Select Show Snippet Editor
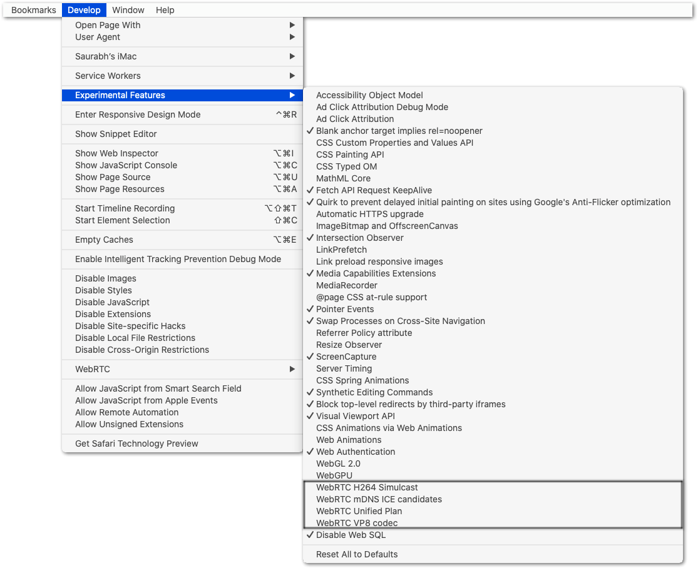Screen dimensions: 698x578 click(183, 134)
